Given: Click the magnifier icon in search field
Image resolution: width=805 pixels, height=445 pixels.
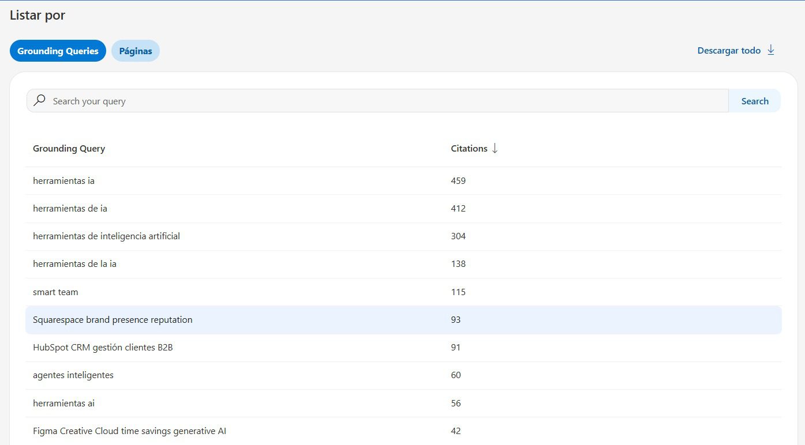Looking at the screenshot, I should click(x=39, y=100).
